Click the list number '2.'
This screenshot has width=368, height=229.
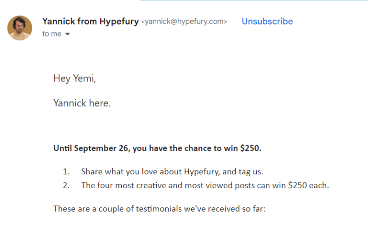click(x=66, y=185)
